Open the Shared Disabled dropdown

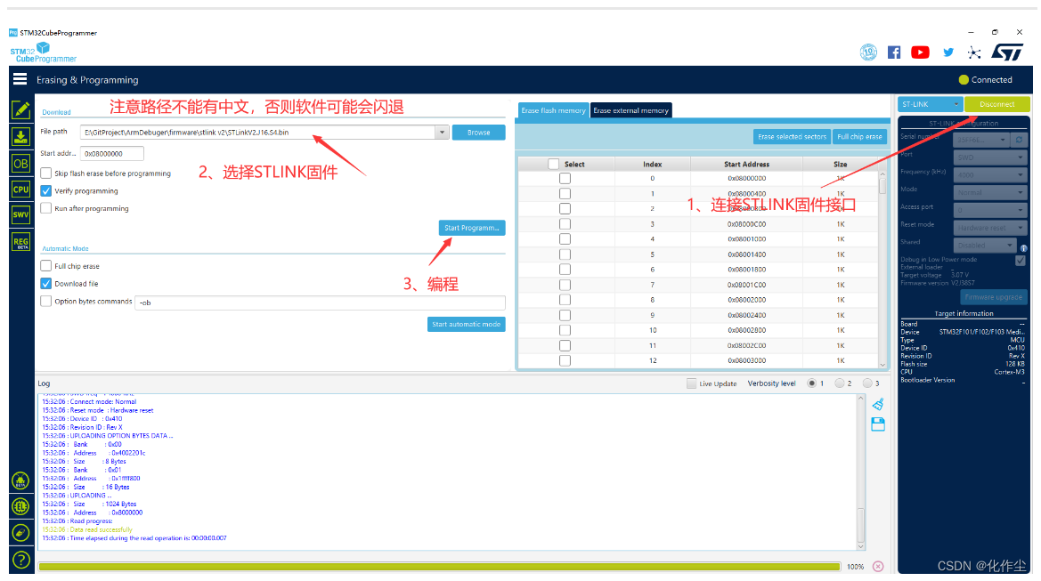(x=985, y=245)
